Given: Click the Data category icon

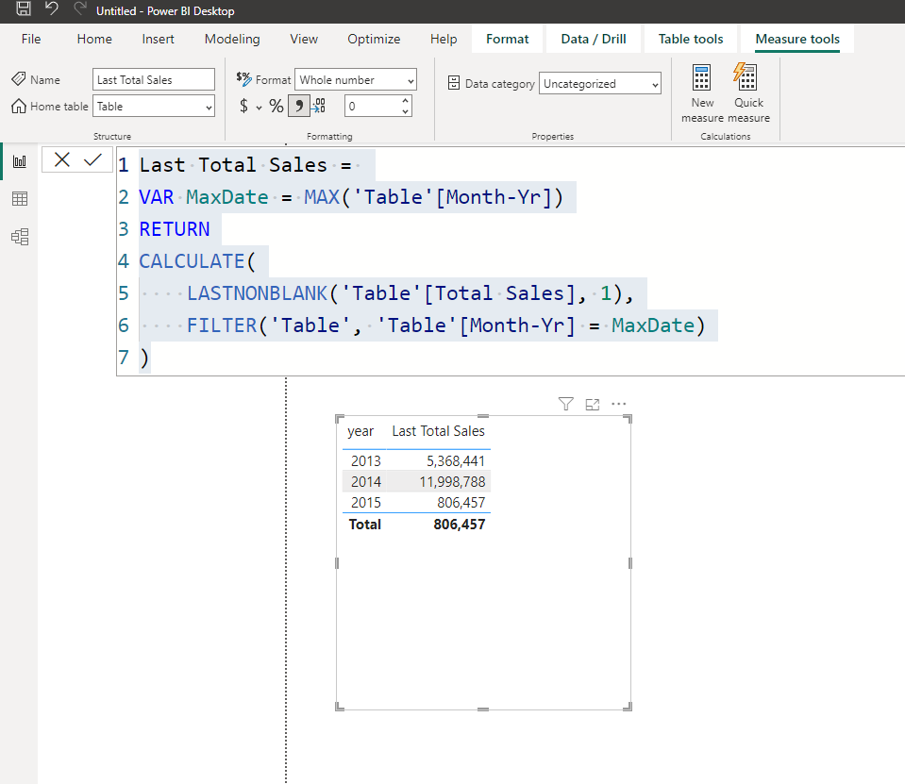Looking at the screenshot, I should [454, 83].
